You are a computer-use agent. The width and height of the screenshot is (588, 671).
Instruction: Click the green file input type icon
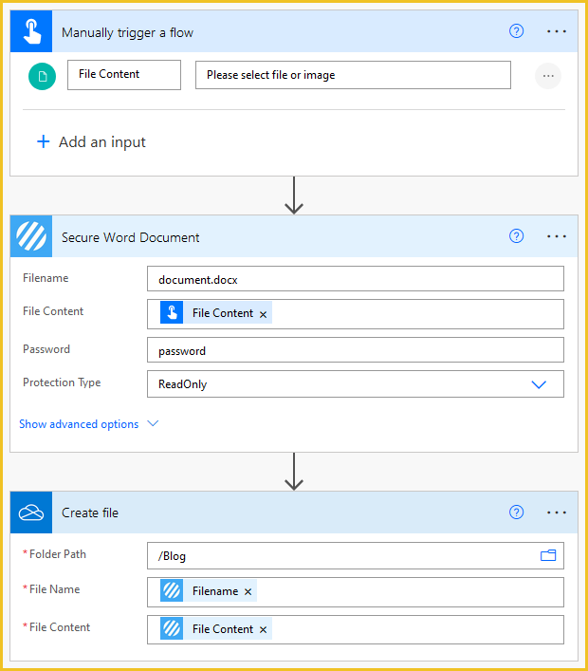coord(42,76)
